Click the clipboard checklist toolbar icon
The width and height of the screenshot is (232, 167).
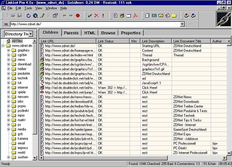[x=49, y=15]
